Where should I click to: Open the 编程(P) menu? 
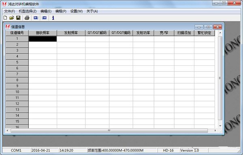click(61, 11)
